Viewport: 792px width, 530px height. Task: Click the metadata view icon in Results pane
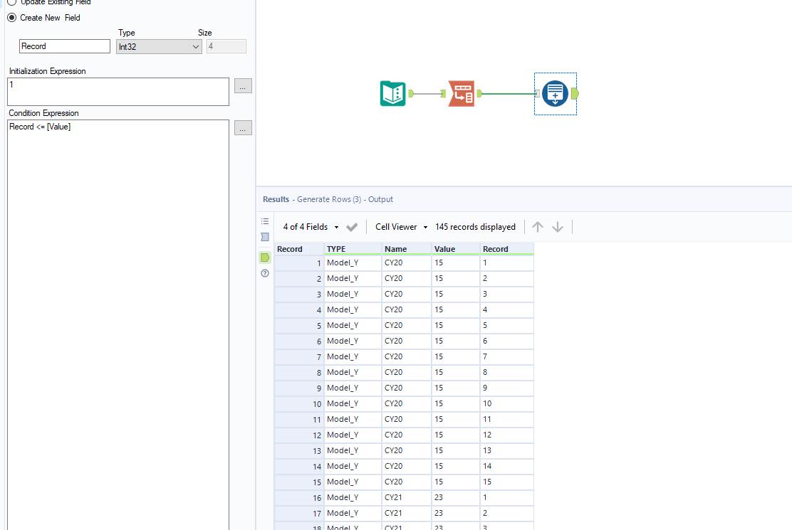point(264,237)
